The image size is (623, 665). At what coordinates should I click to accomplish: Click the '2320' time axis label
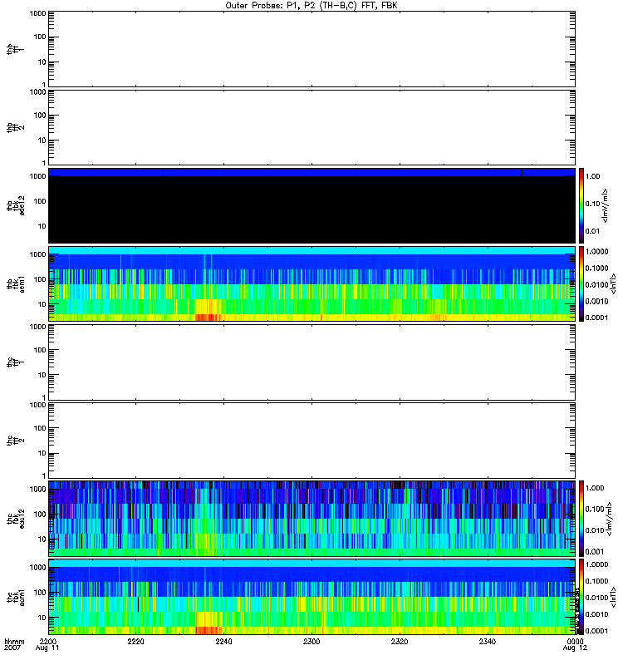pos(400,642)
